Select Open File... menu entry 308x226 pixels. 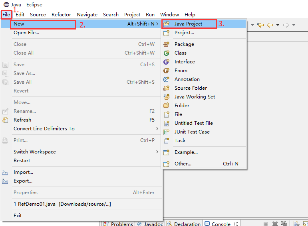pyautogui.click(x=81, y=33)
